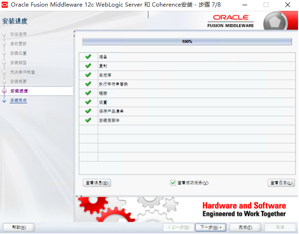This screenshot has height=234, width=299.
Task: Click green checkmark beside 复制 row
Action: point(88,66)
